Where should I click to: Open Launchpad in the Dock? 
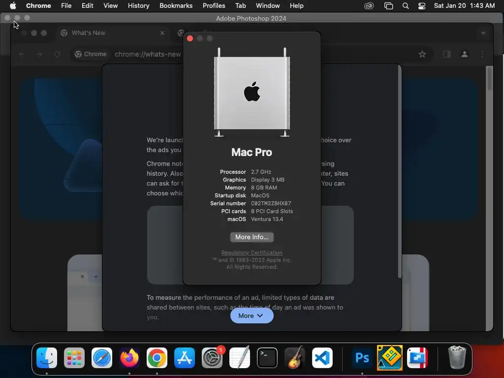(74, 358)
